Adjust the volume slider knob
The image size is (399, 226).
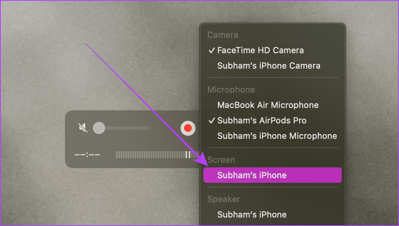point(99,128)
